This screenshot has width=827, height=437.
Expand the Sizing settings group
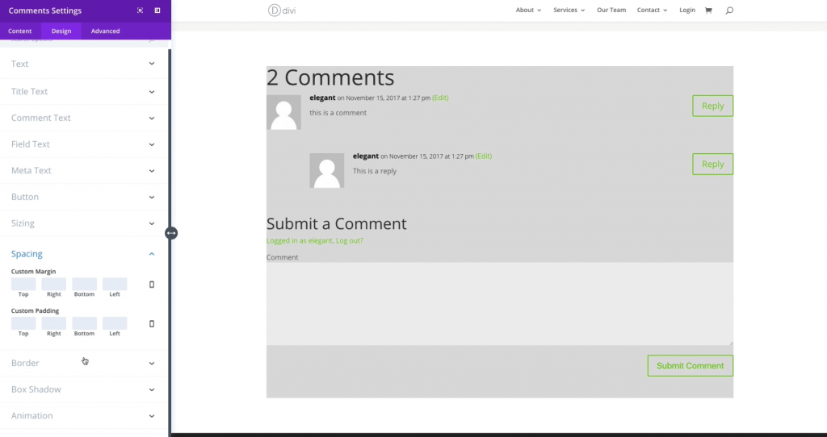click(83, 223)
